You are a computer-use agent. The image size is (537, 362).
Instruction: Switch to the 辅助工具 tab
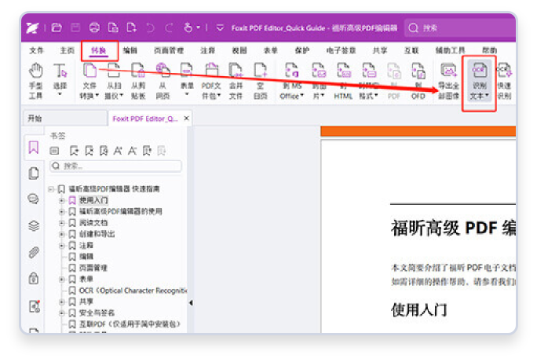(450, 51)
